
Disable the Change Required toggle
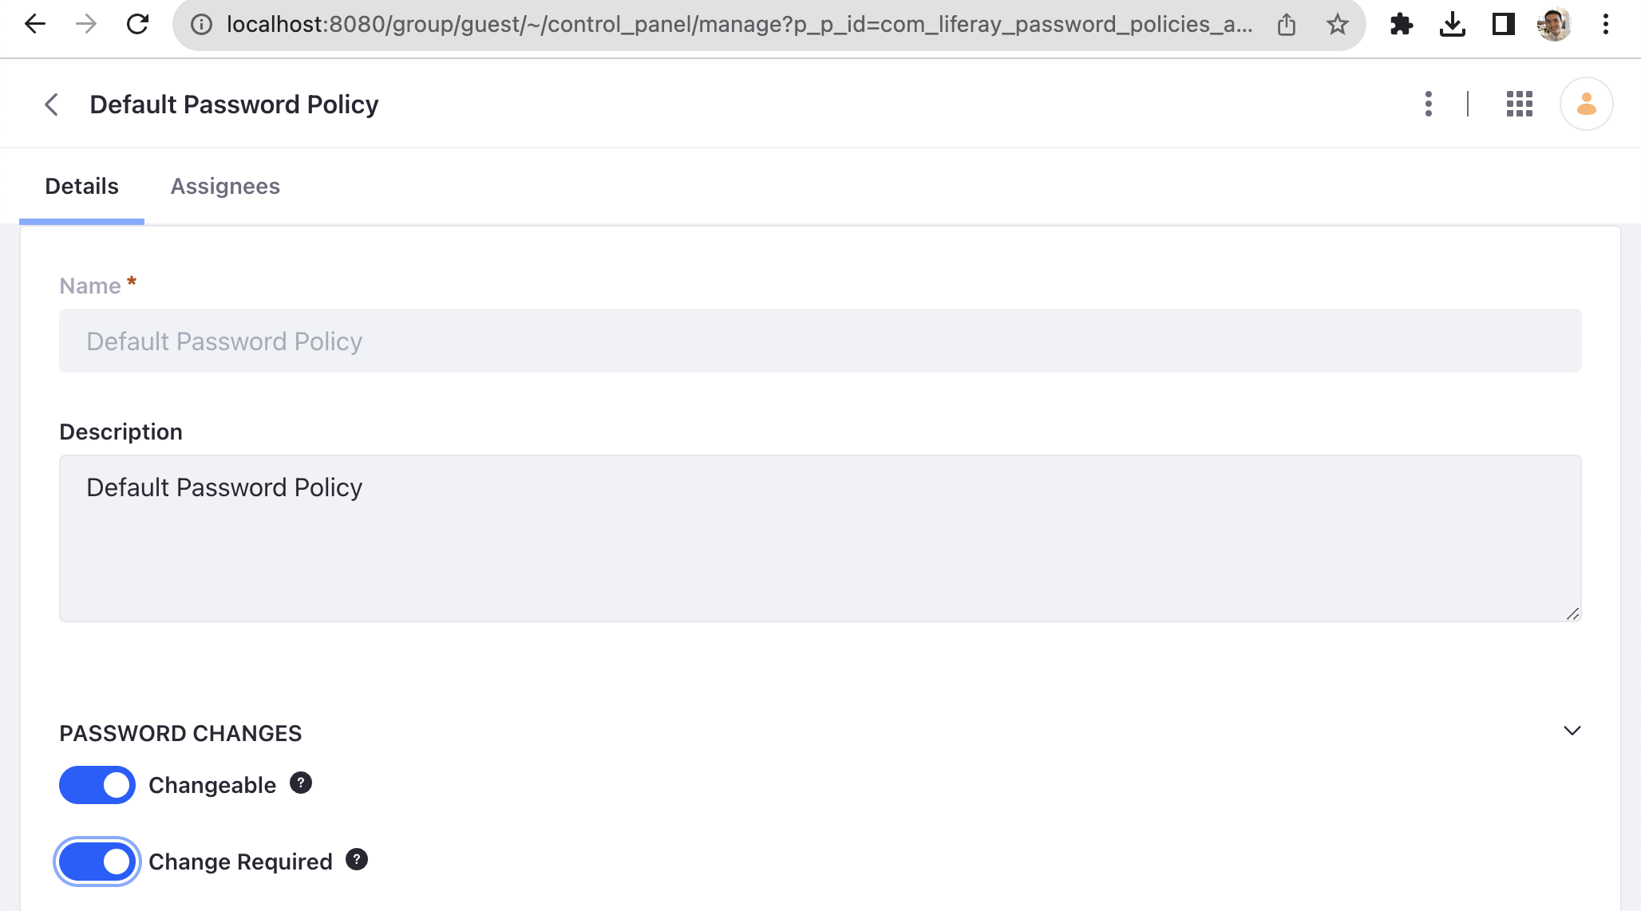[x=97, y=862]
